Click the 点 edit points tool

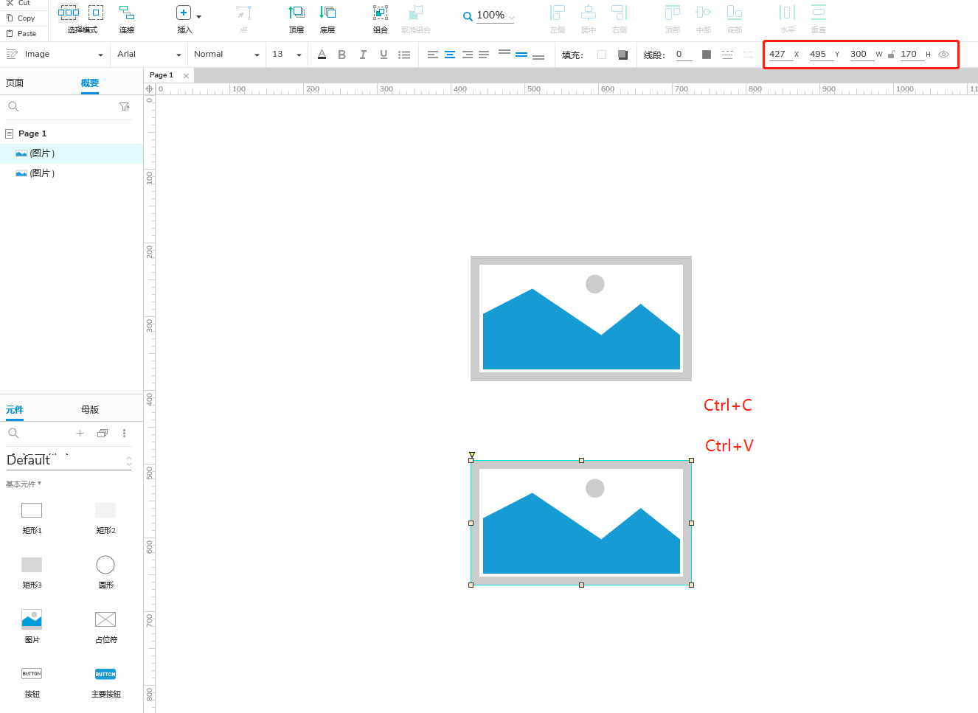(x=243, y=13)
